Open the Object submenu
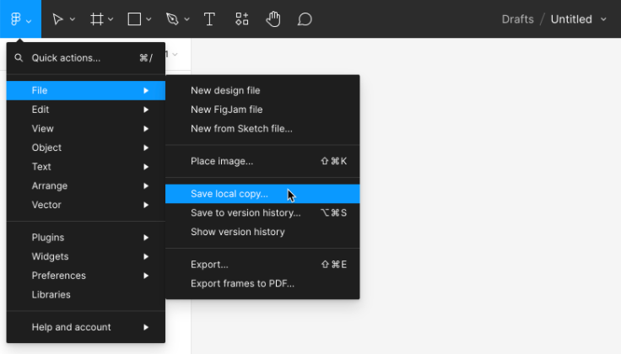621x354 pixels. 86,147
